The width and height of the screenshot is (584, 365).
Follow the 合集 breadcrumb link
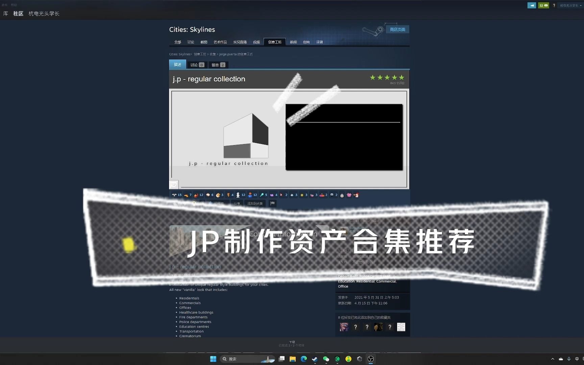pyautogui.click(x=213, y=54)
